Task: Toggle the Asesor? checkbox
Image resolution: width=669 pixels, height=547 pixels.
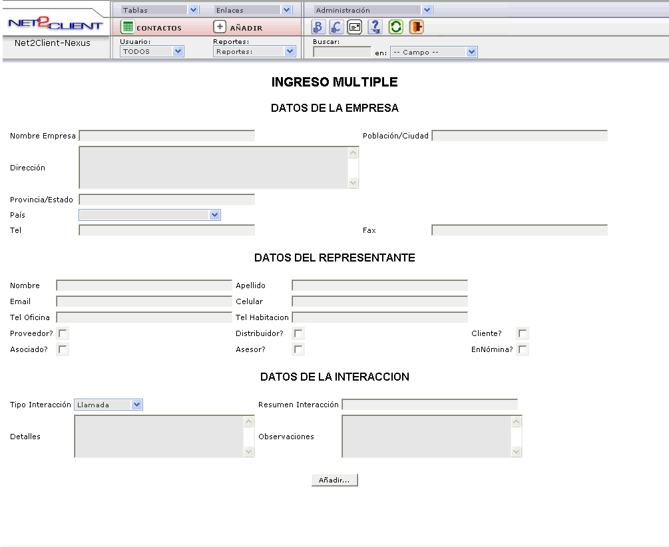Action: (298, 349)
